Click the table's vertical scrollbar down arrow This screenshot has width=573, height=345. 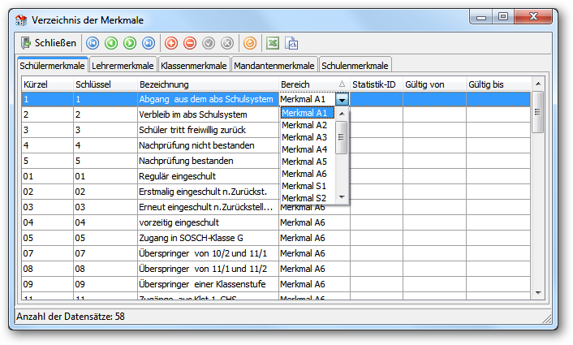(538, 293)
